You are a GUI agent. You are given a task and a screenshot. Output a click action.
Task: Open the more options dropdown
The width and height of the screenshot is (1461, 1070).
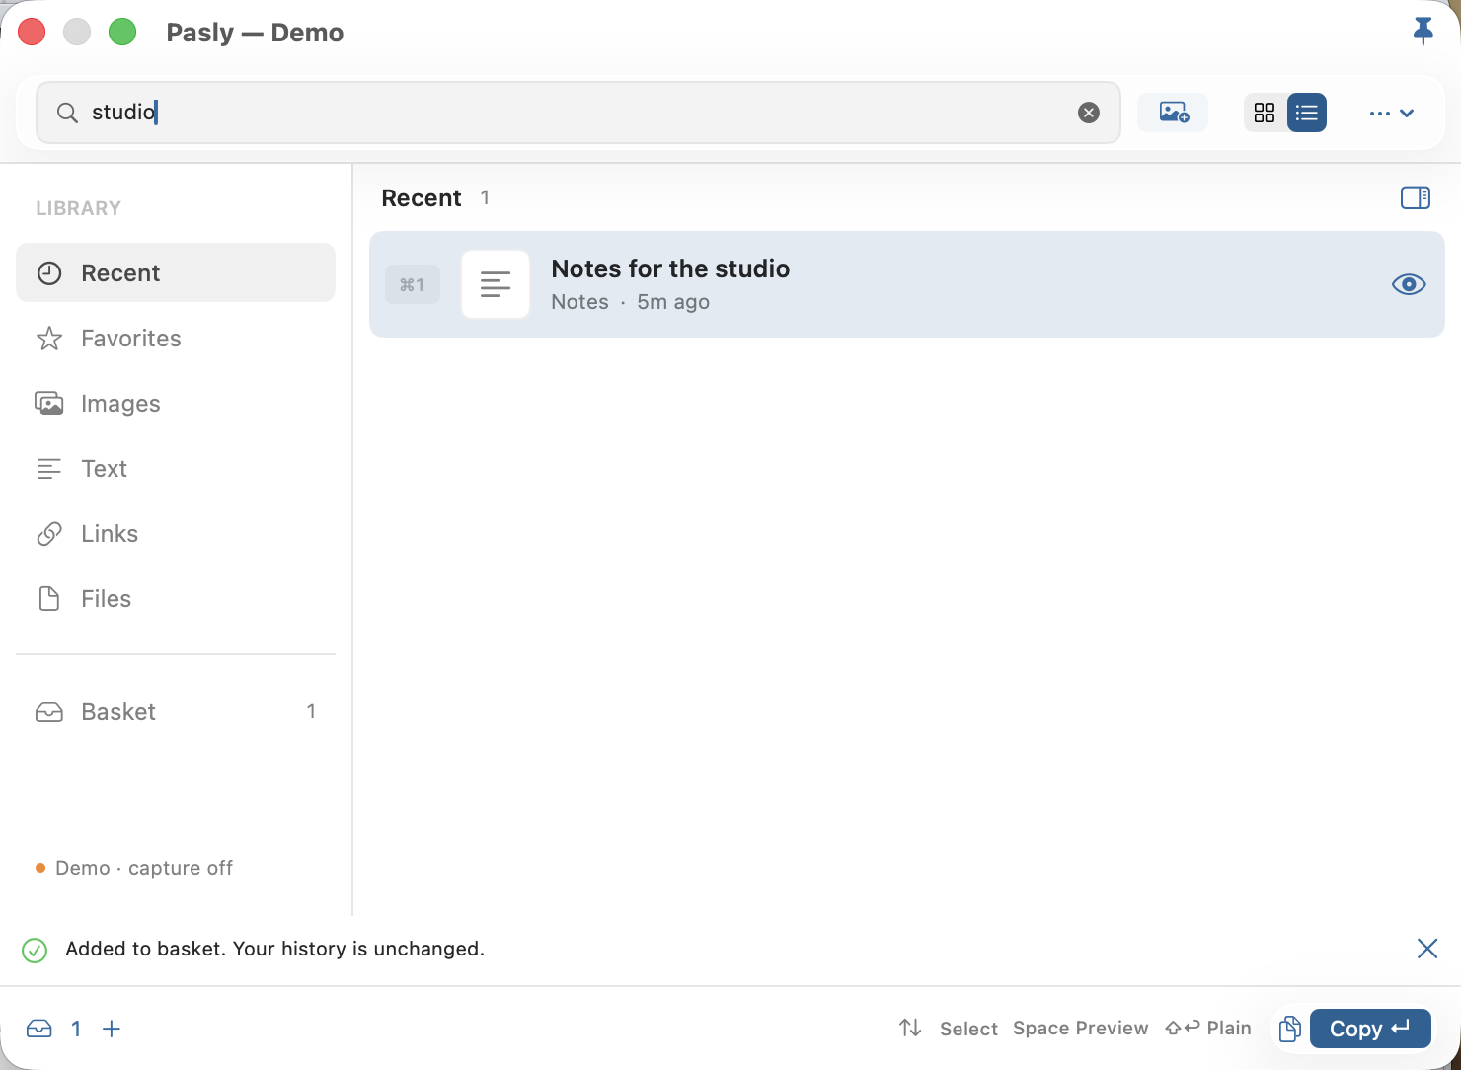[x=1392, y=113]
